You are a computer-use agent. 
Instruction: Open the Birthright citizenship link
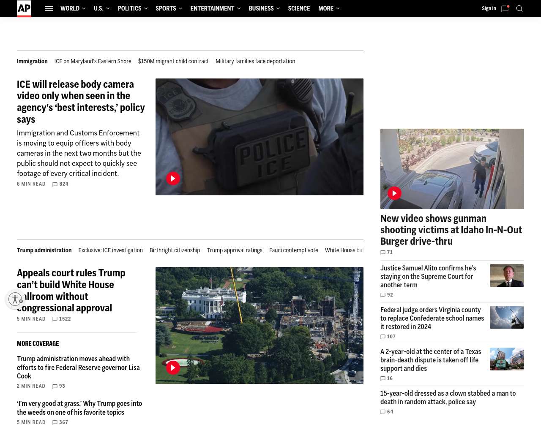(175, 250)
